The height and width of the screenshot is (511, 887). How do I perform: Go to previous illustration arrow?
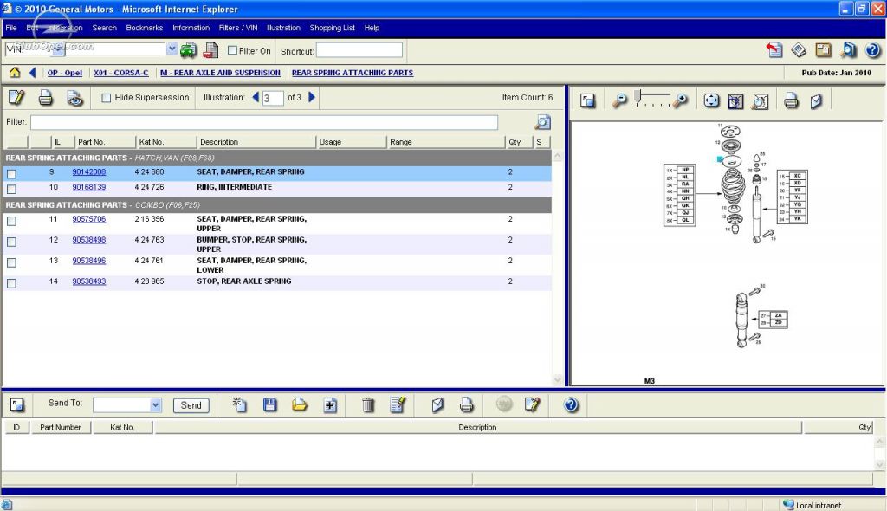(256, 97)
